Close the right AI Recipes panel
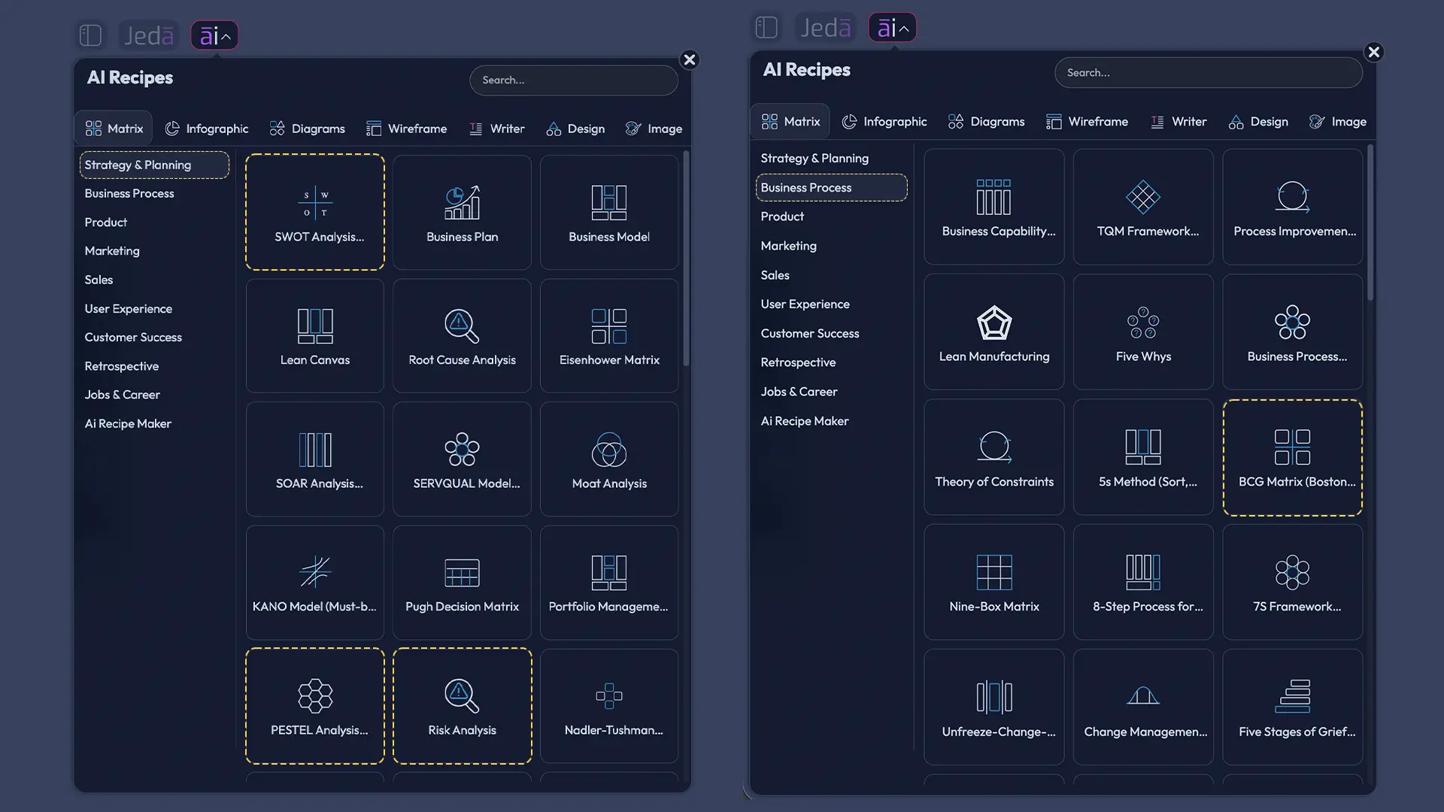This screenshot has width=1444, height=812. [1374, 52]
